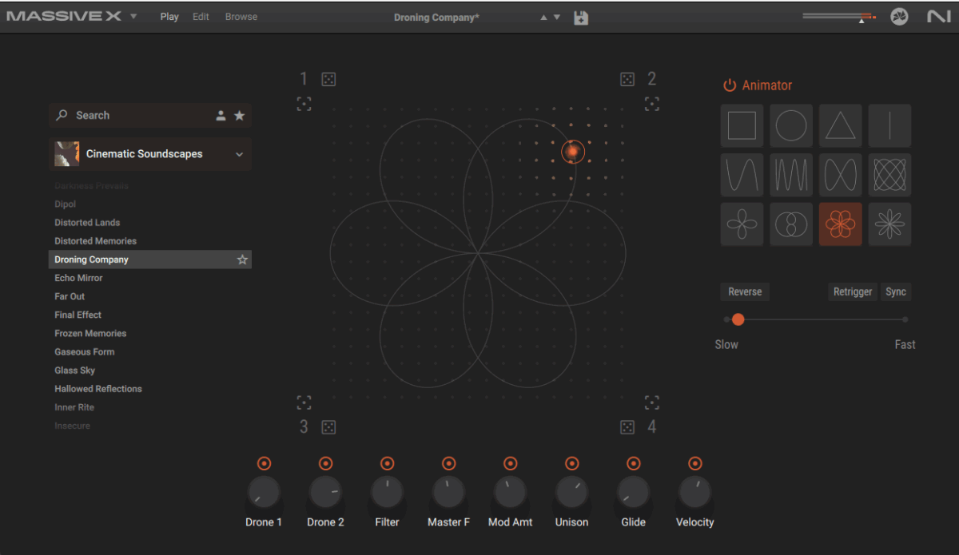Randomize corner 4 with dice icon

(x=627, y=427)
